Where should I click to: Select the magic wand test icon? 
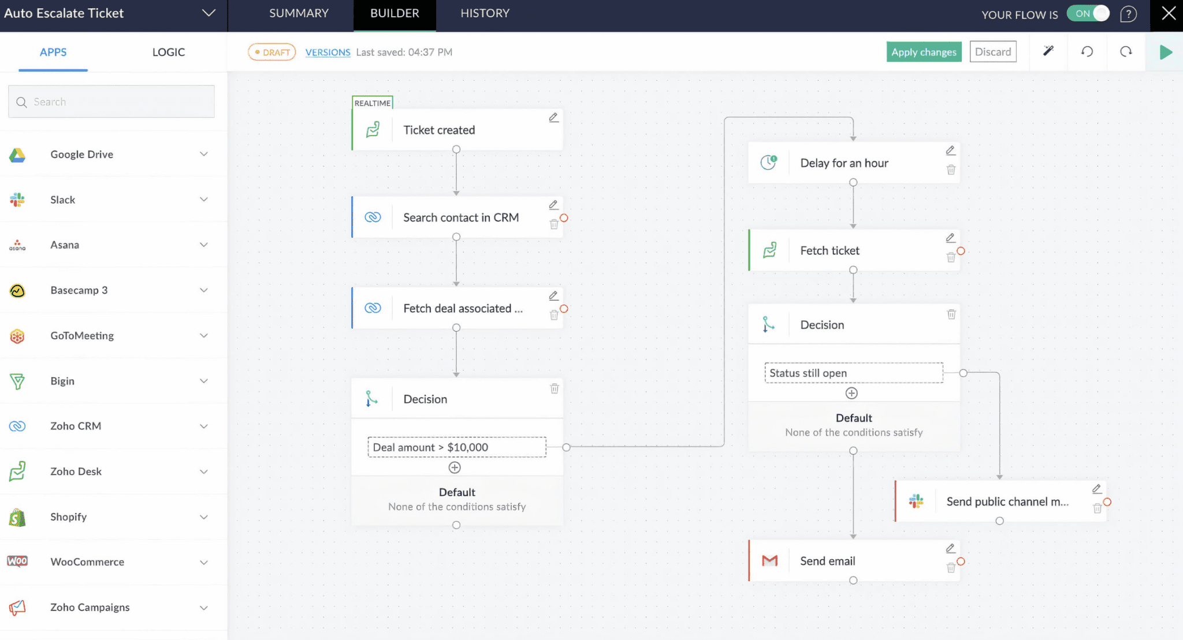1048,51
